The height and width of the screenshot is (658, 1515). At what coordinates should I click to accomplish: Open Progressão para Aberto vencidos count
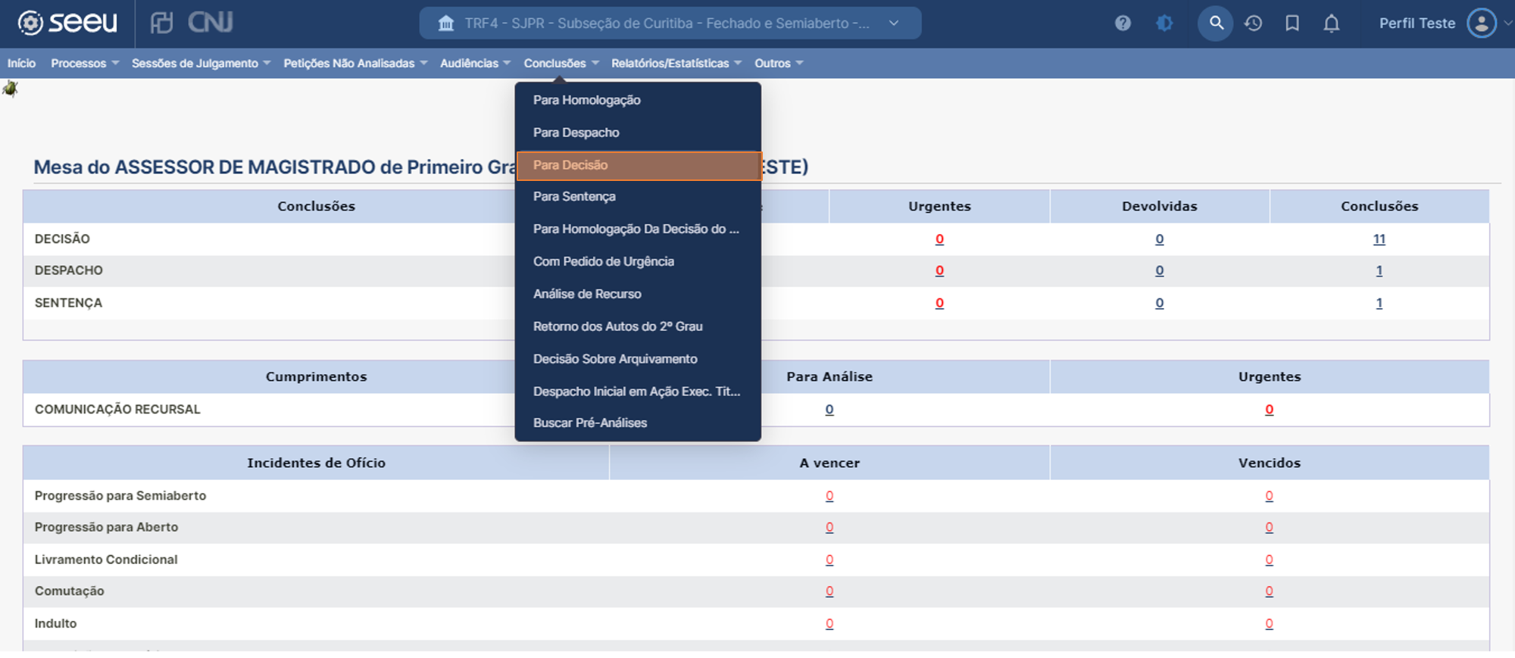click(x=1269, y=527)
